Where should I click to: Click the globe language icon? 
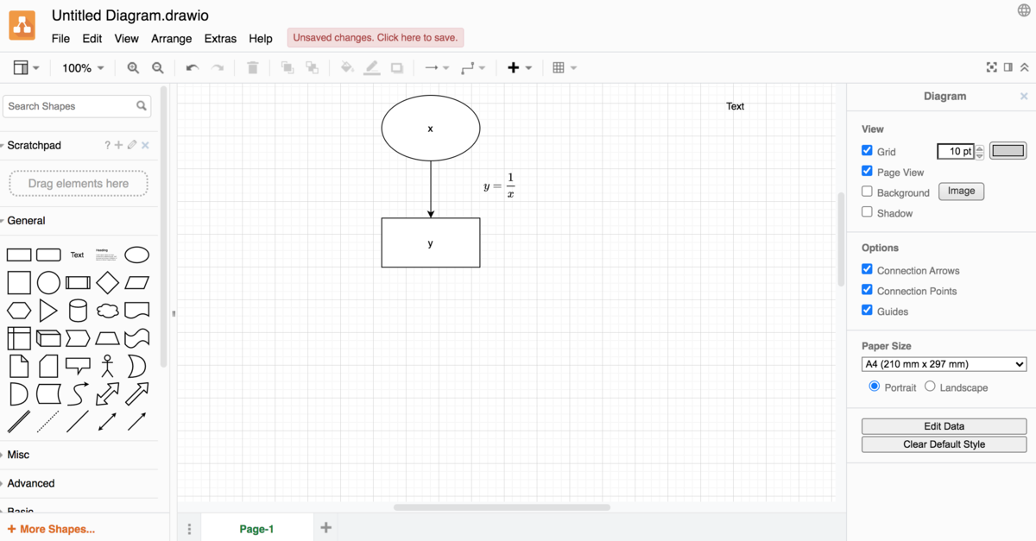click(1024, 10)
